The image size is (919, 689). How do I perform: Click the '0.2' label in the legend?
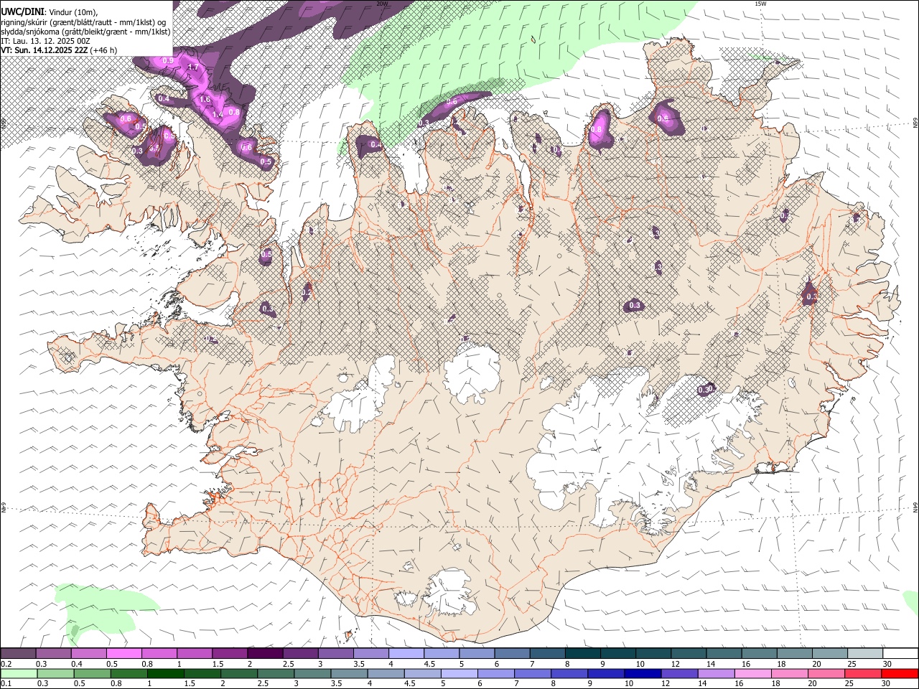click(x=5, y=664)
